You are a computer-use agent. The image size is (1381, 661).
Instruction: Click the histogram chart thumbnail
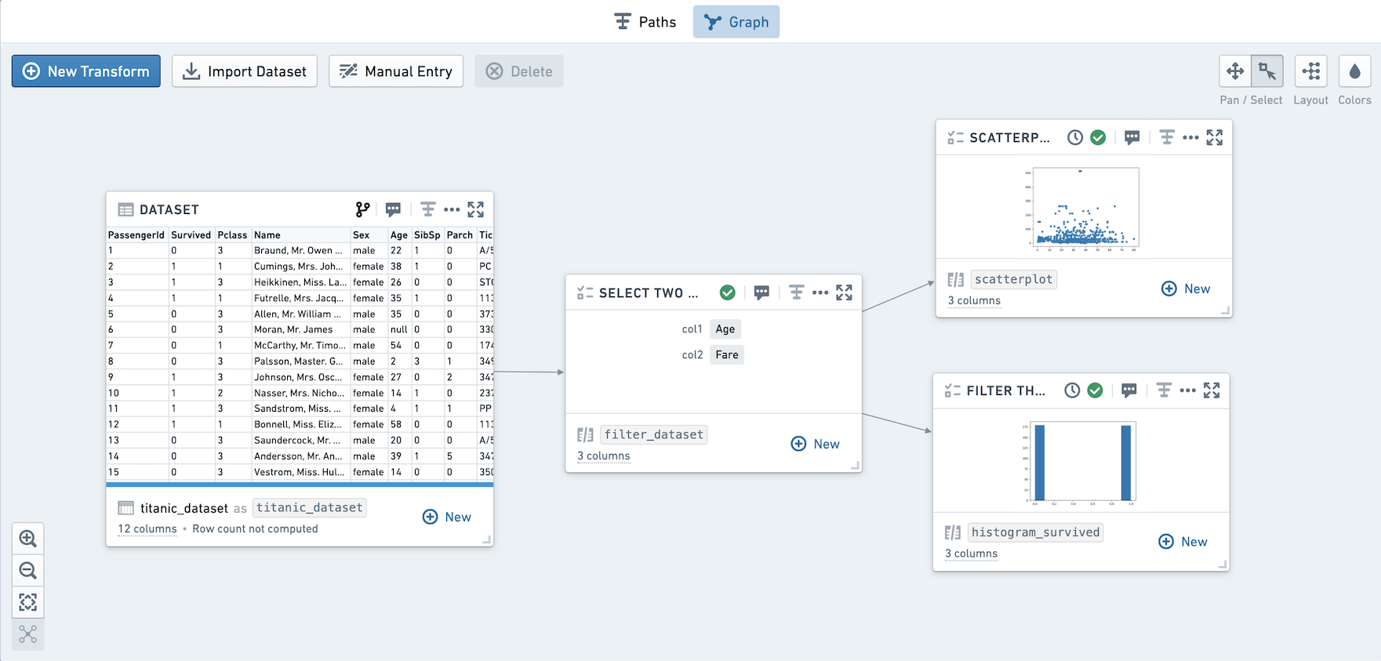click(x=1080, y=463)
